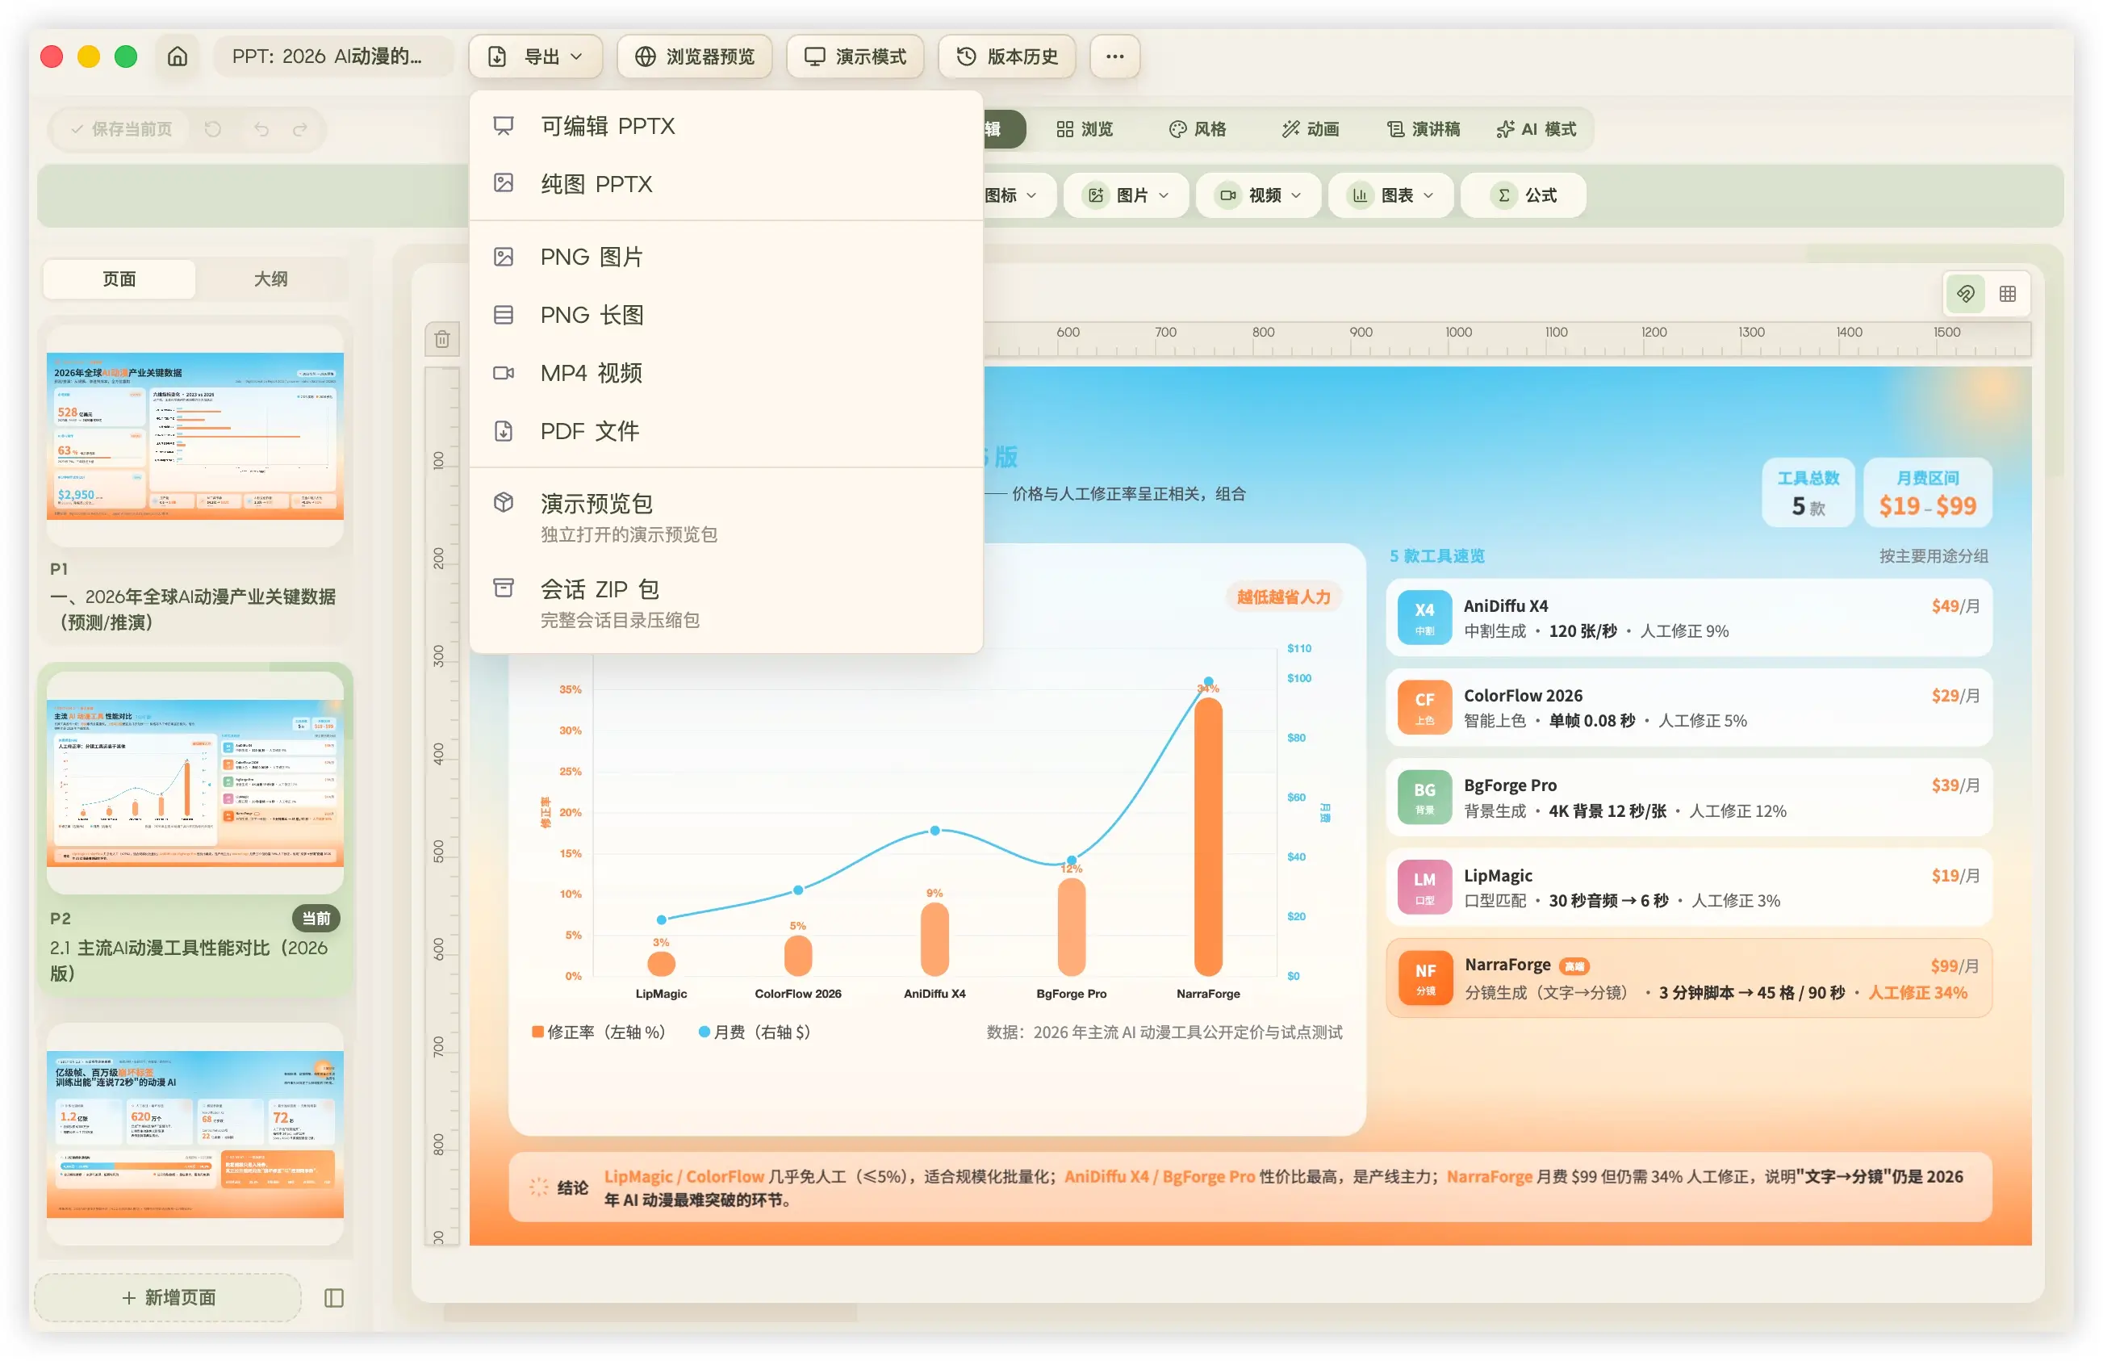Click the 当前 badge on P2
The width and height of the screenshot is (2103, 1361).
pos(316,919)
